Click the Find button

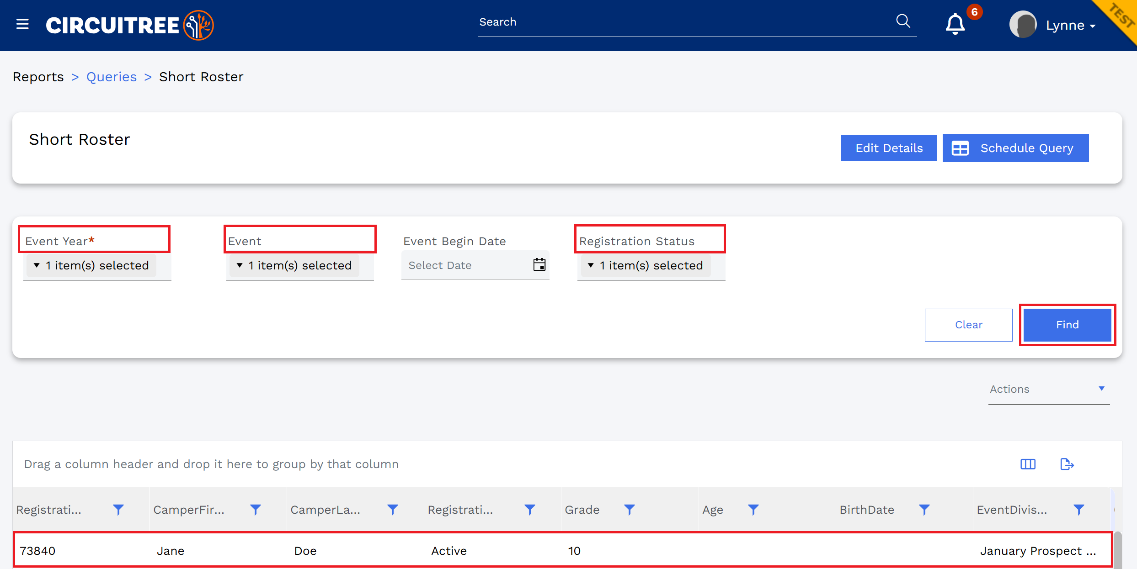pyautogui.click(x=1067, y=325)
